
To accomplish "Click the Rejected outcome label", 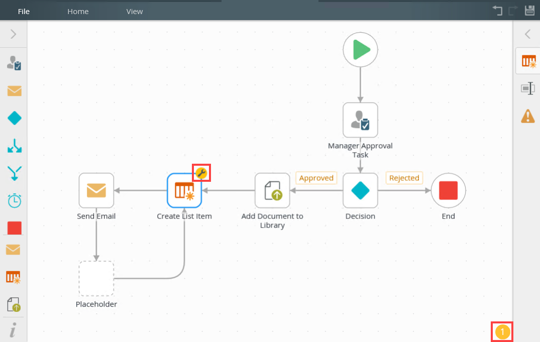I will [x=404, y=178].
